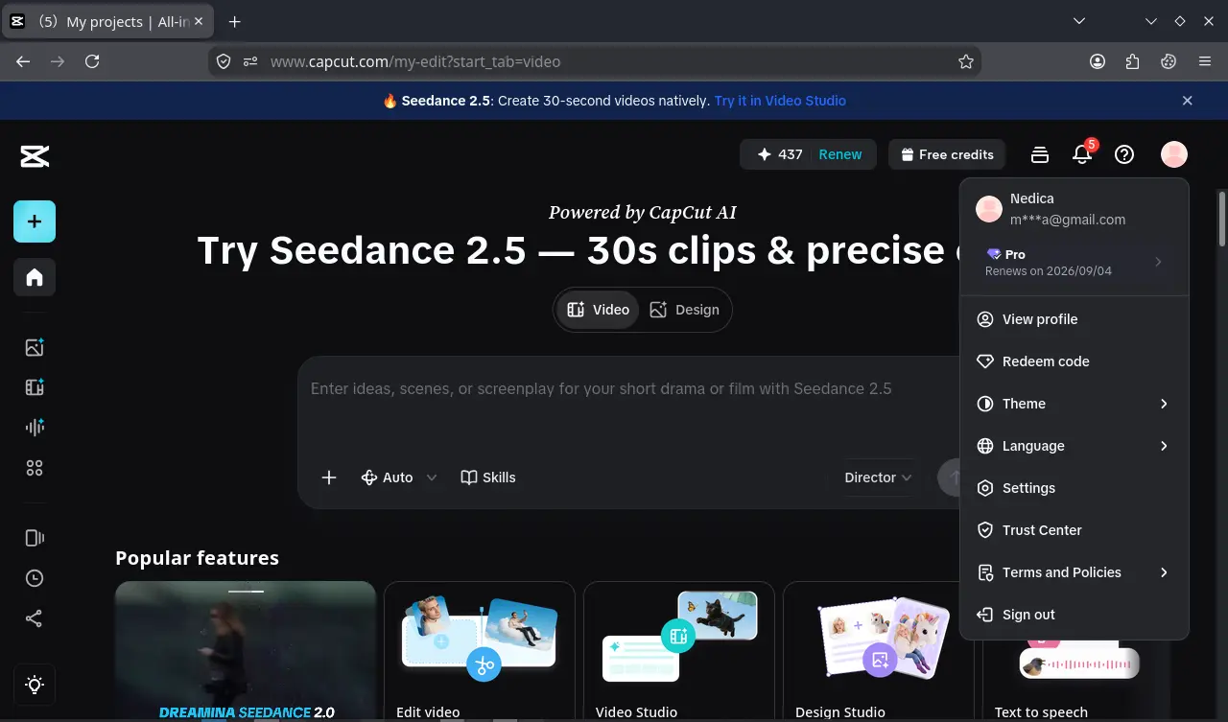Open the notifications bell

tap(1082, 154)
